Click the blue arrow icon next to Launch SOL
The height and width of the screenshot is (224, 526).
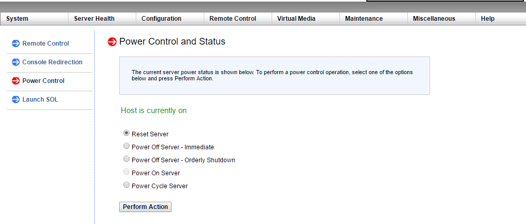point(16,100)
